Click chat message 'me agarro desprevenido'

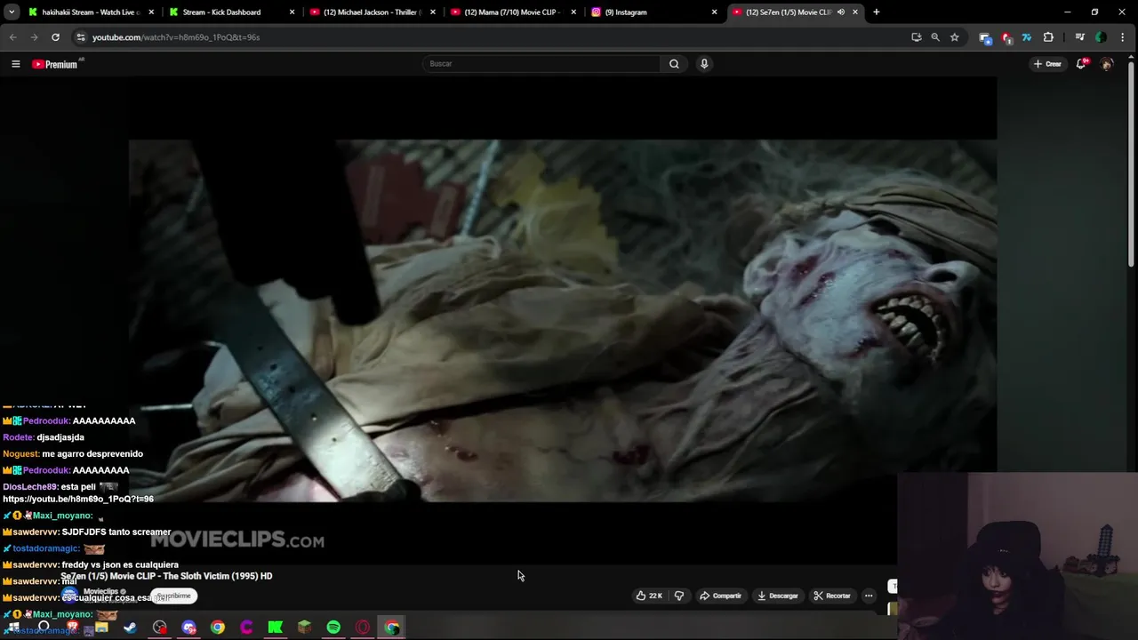pos(92,454)
